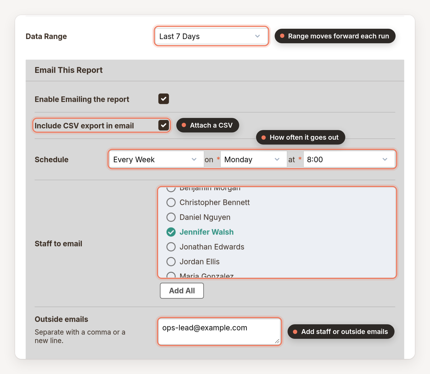Open the Data Range dropdown showing Last 7 Days
The image size is (430, 374).
click(x=211, y=36)
